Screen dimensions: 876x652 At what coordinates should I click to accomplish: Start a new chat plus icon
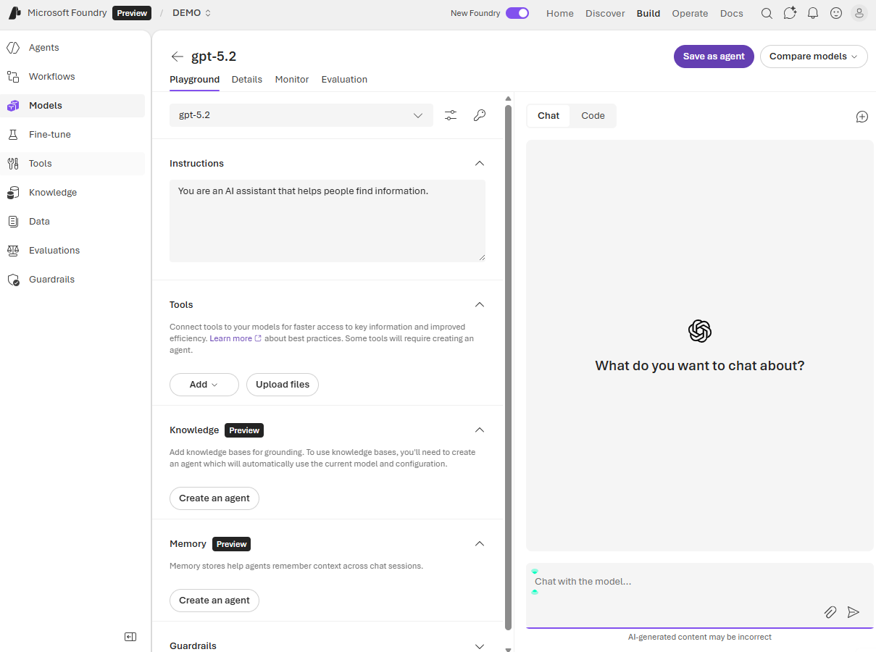862,117
